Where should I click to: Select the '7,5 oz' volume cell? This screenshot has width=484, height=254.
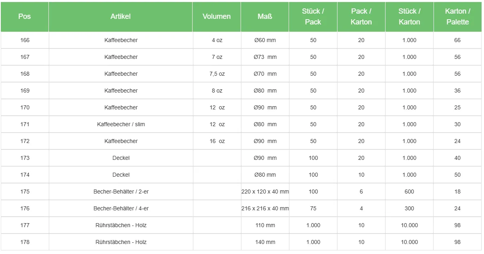pyautogui.click(x=217, y=74)
